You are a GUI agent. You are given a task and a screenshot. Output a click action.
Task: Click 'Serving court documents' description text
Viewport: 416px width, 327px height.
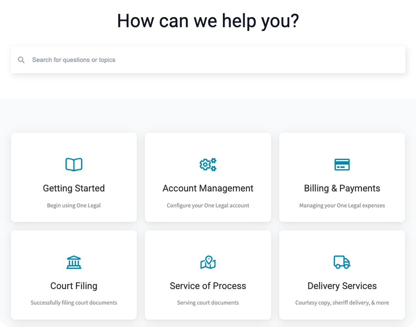pos(208,303)
